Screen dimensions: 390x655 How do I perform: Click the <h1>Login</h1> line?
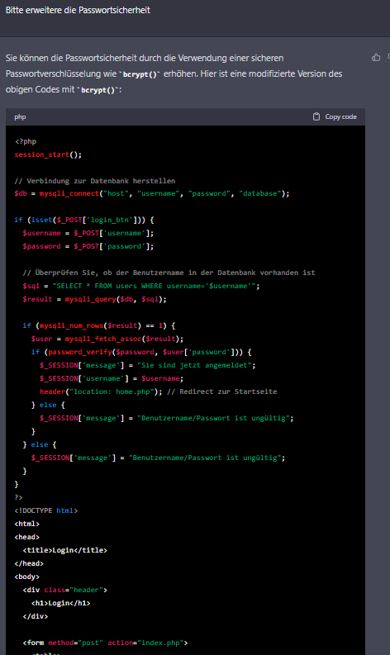(x=60, y=603)
